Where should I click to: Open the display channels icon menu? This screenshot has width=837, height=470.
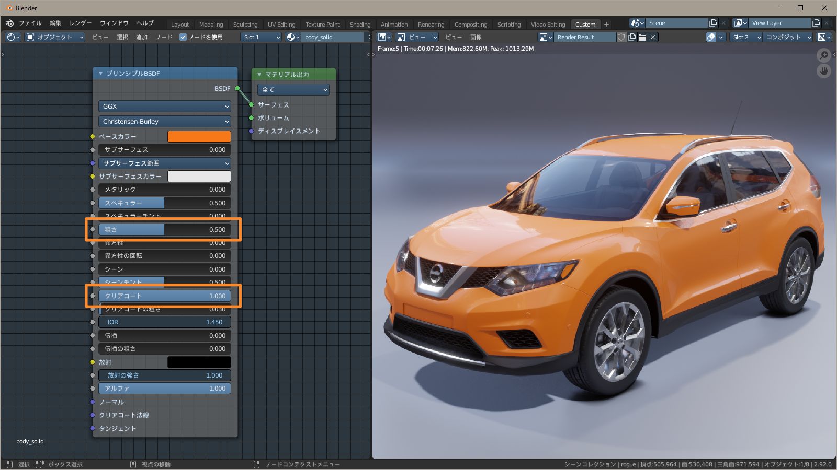(824, 37)
